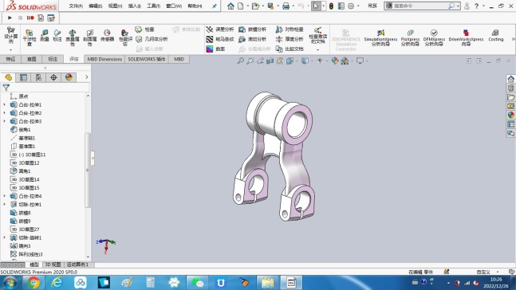
Task: Switch to the 草图 sketch tab
Action: pyautogui.click(x=32, y=59)
